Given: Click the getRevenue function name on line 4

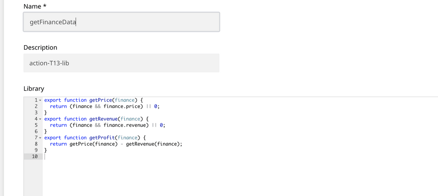Looking at the screenshot, I should tap(104, 119).
